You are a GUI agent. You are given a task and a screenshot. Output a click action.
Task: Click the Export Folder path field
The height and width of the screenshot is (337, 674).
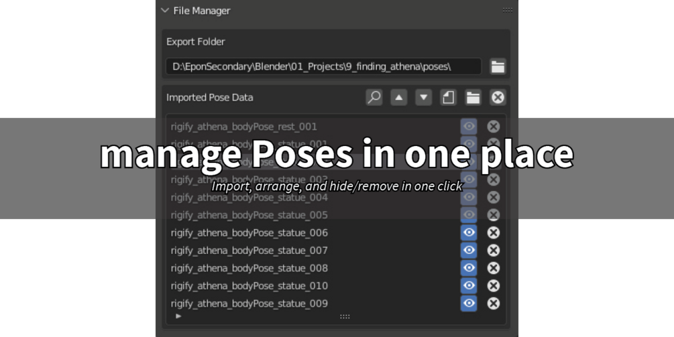click(x=323, y=66)
